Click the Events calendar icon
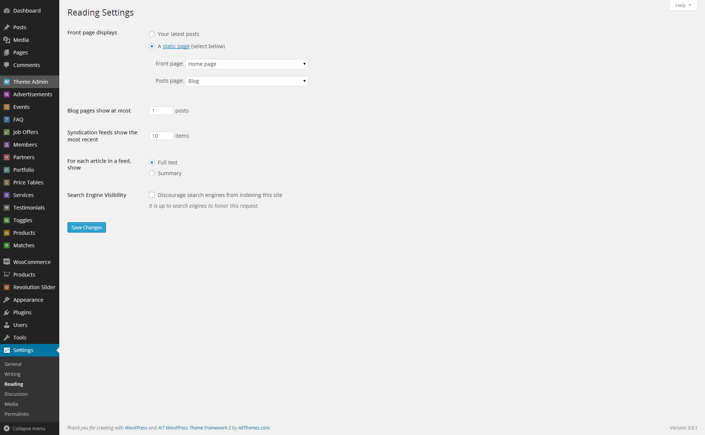This screenshot has width=705, height=435. (x=7, y=107)
